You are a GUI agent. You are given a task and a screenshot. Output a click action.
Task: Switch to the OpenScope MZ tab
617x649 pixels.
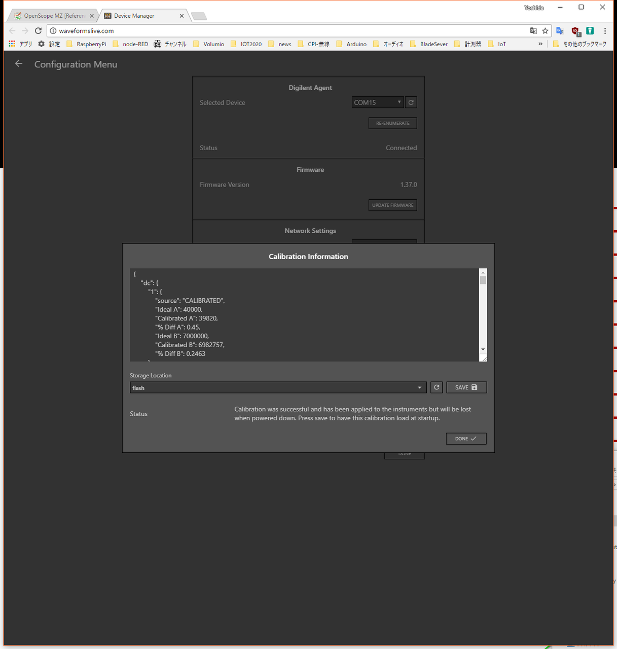53,16
